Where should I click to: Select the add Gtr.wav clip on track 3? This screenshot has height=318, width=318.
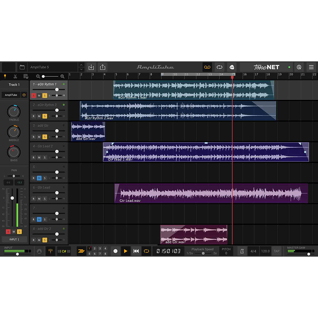[88, 131]
